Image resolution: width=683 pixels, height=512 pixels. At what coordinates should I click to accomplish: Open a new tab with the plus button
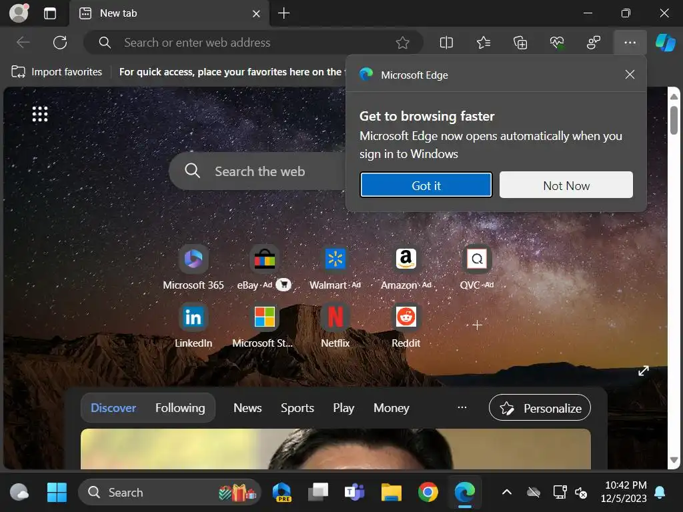tap(283, 13)
